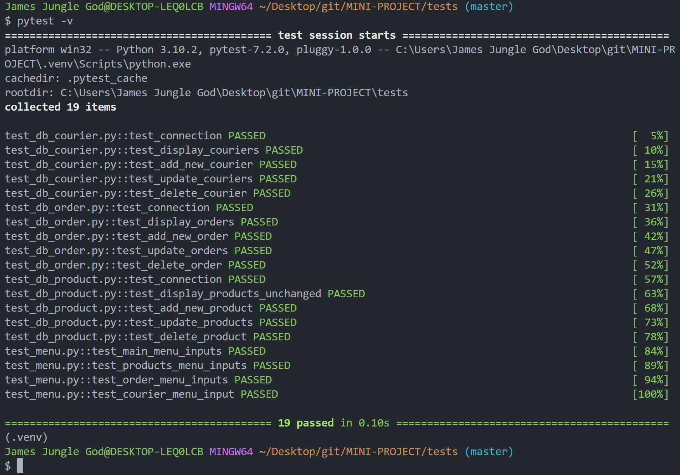The image size is (680, 475).
Task: Click the [100%] progress indicator
Action: click(x=650, y=394)
